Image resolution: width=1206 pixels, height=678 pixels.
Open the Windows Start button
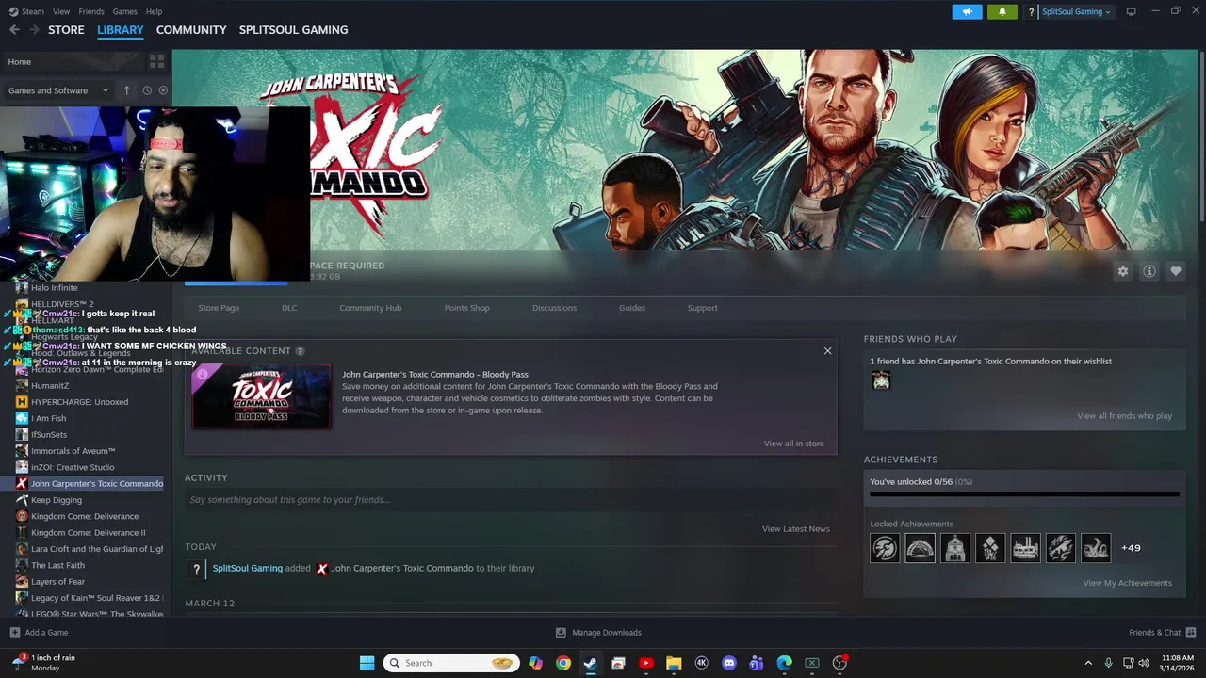(x=367, y=663)
